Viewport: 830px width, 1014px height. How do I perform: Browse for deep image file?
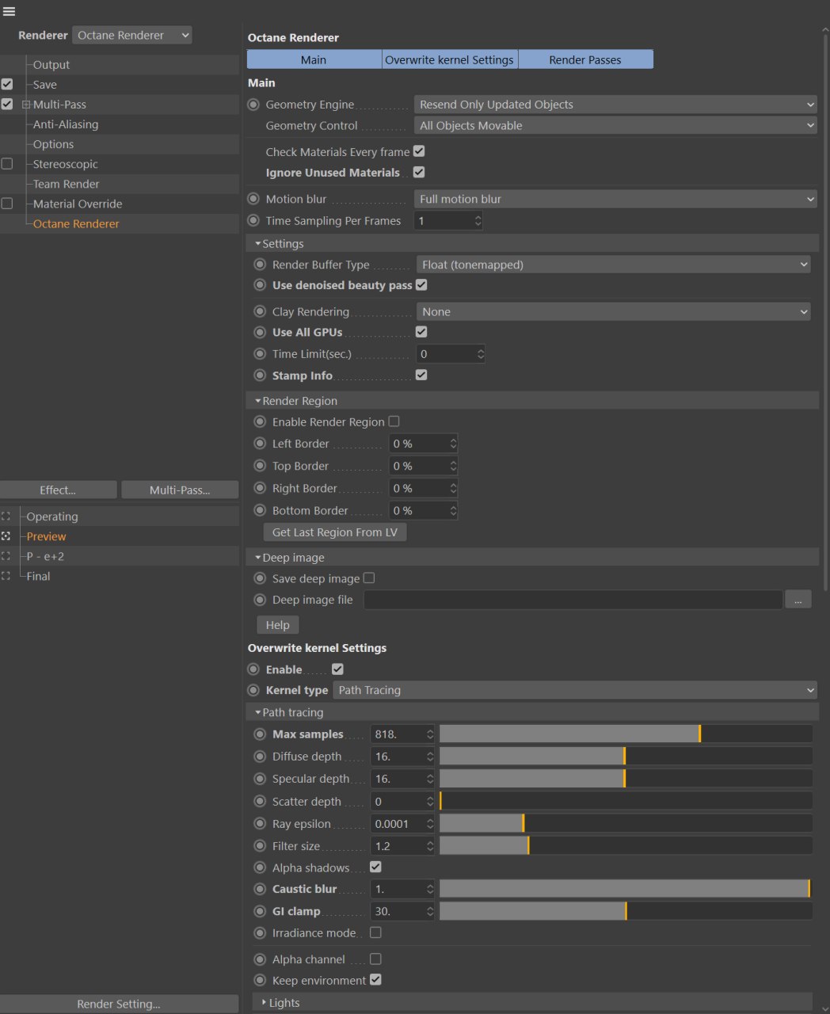(798, 600)
